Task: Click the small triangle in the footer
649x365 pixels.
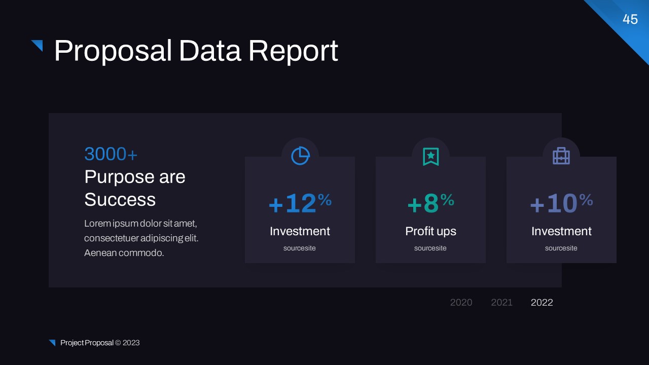Action: [52, 343]
